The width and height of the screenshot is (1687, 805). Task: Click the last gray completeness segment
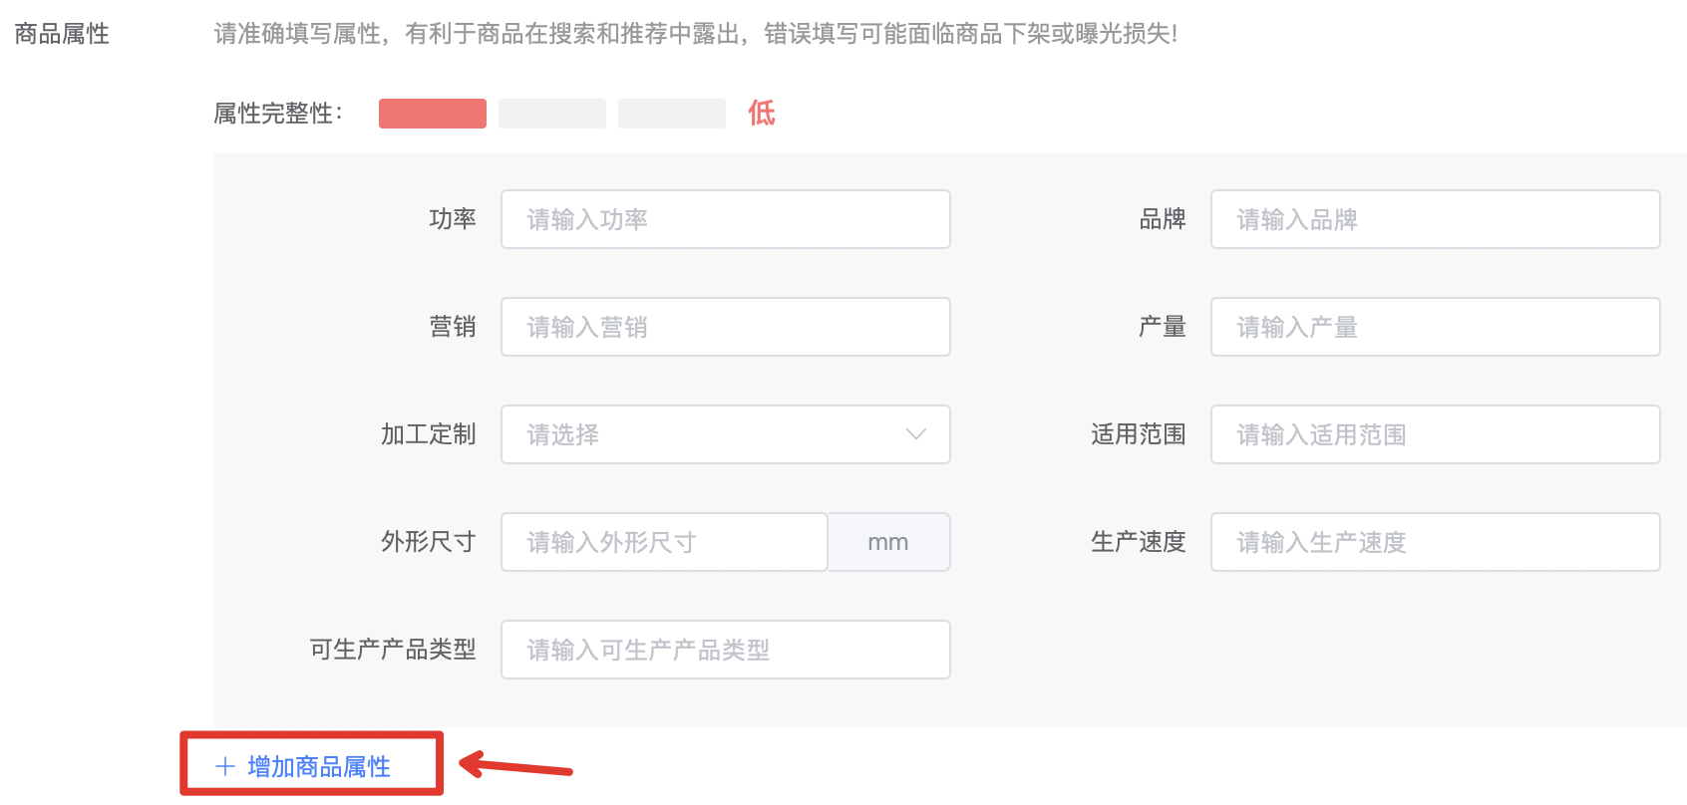point(672,114)
